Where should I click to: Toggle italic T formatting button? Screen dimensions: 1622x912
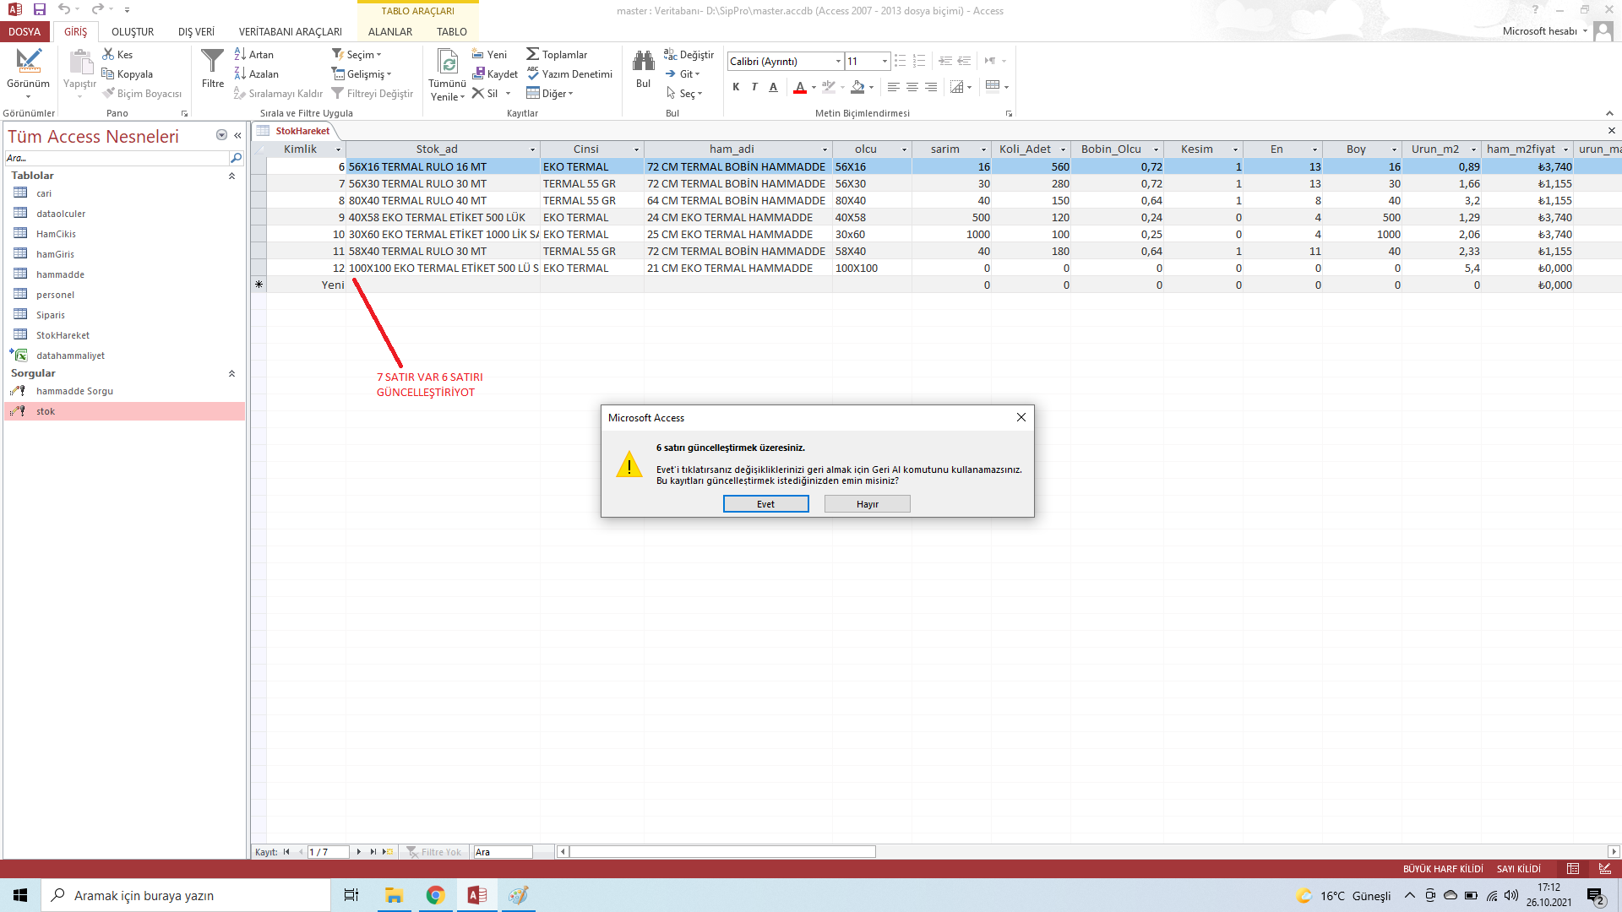tap(754, 87)
